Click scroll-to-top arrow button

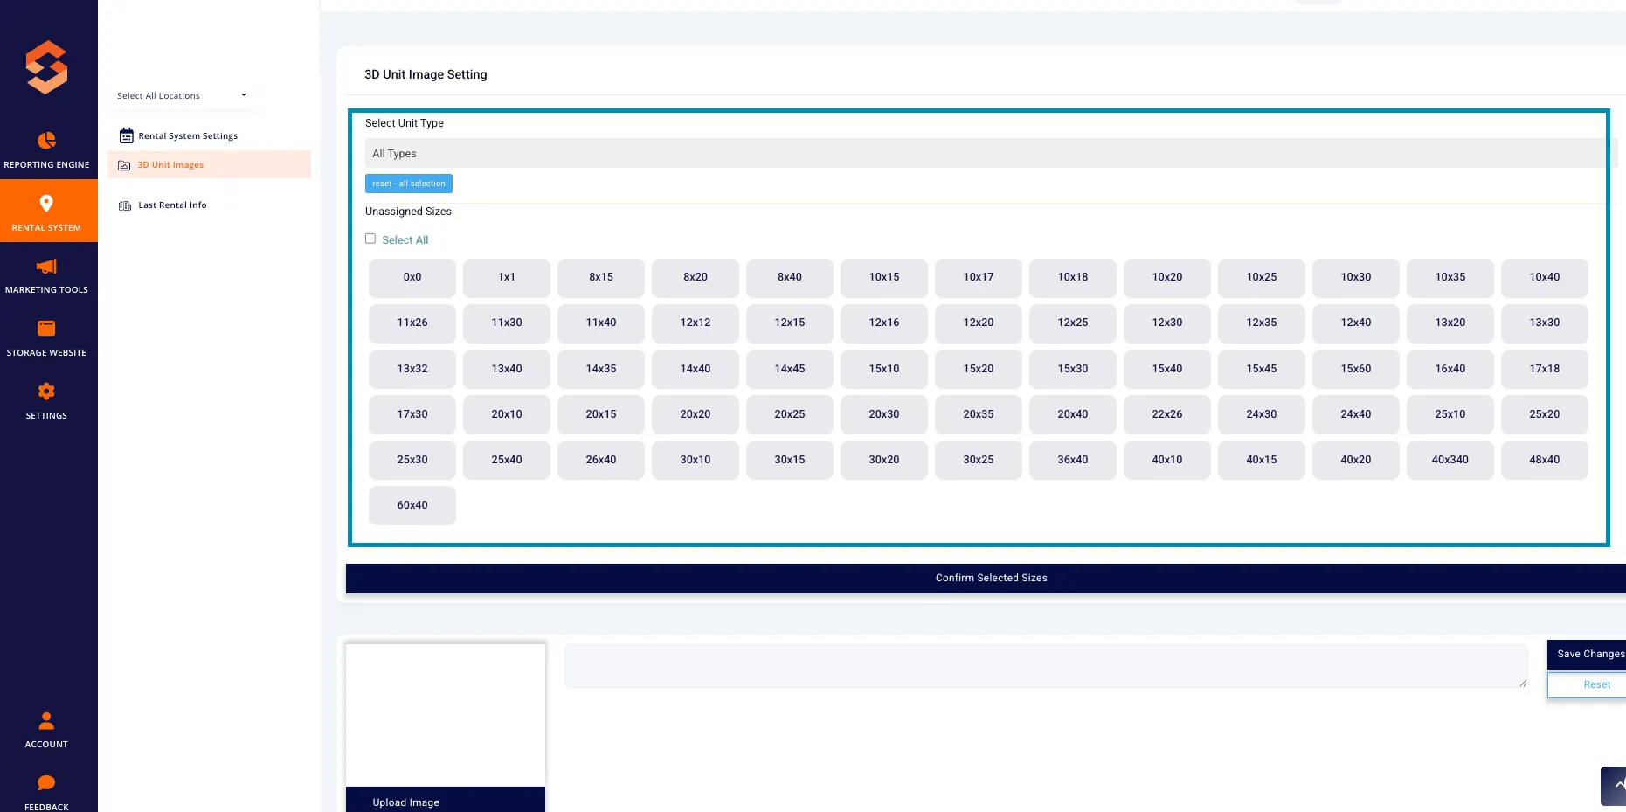click(x=1614, y=786)
